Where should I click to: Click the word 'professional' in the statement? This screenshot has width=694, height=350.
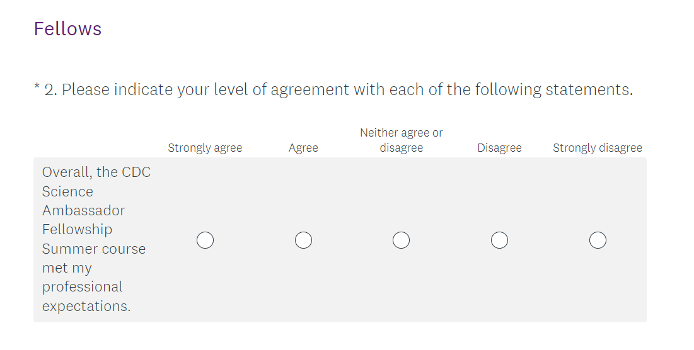pyautogui.click(x=83, y=287)
